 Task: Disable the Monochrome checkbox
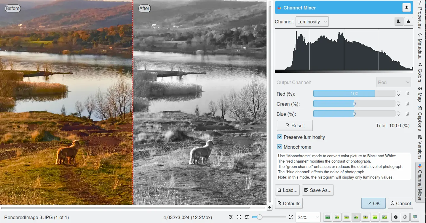click(280, 147)
